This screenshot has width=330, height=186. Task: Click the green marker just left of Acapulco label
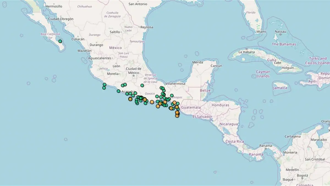point(119,91)
